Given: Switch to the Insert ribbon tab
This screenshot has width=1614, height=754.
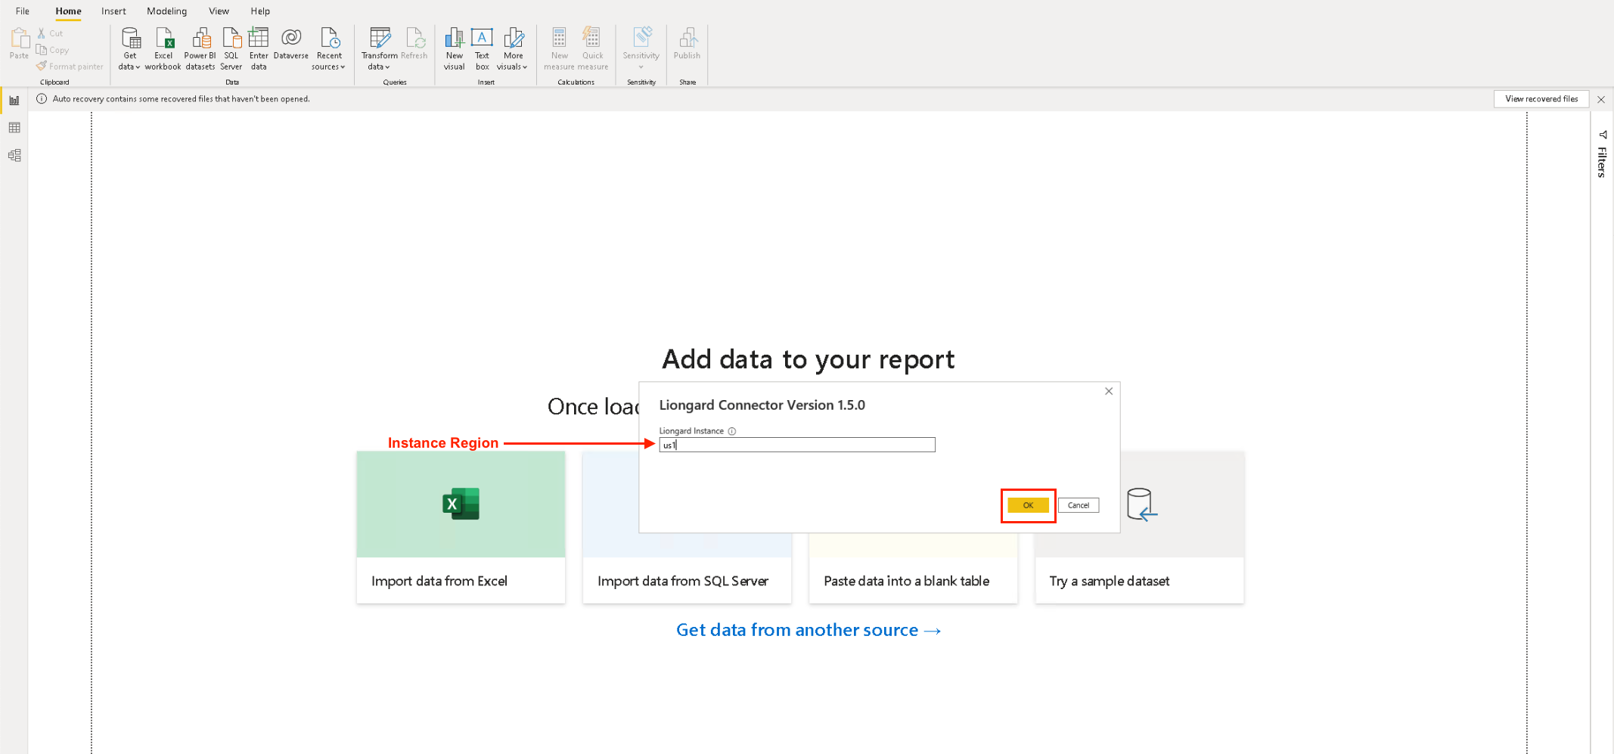Looking at the screenshot, I should [x=113, y=11].
